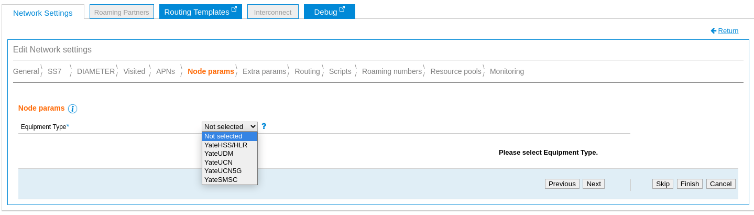Click the 'Please select Equipment Type.' message

click(548, 153)
